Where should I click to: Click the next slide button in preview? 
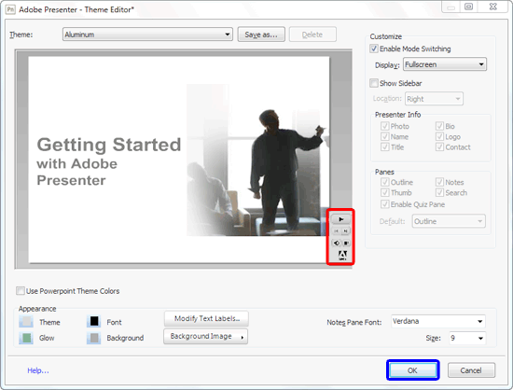coord(345,231)
